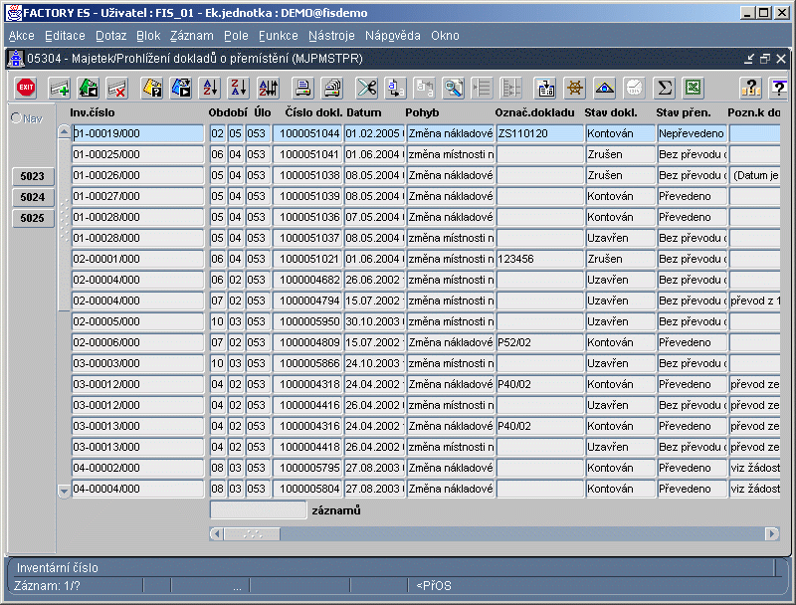Screen dimensions: 796x605
Task: Click the ship's wheel navigation icon
Action: [x=575, y=88]
